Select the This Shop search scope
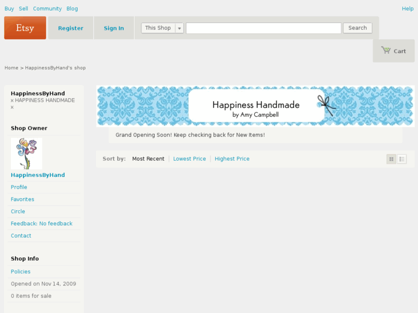Viewport: 418px width, 313px height. 158,28
